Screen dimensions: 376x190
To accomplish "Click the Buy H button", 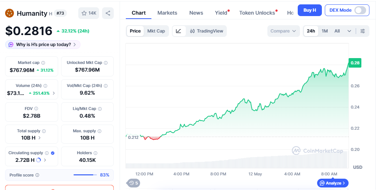I will click(309, 10).
